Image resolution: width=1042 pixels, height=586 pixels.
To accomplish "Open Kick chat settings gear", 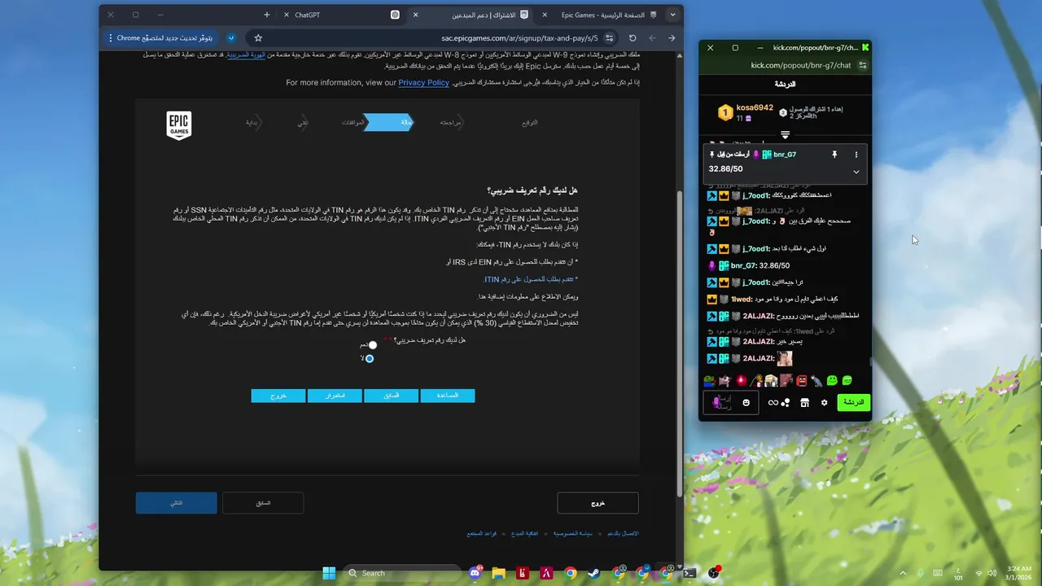I will point(824,402).
